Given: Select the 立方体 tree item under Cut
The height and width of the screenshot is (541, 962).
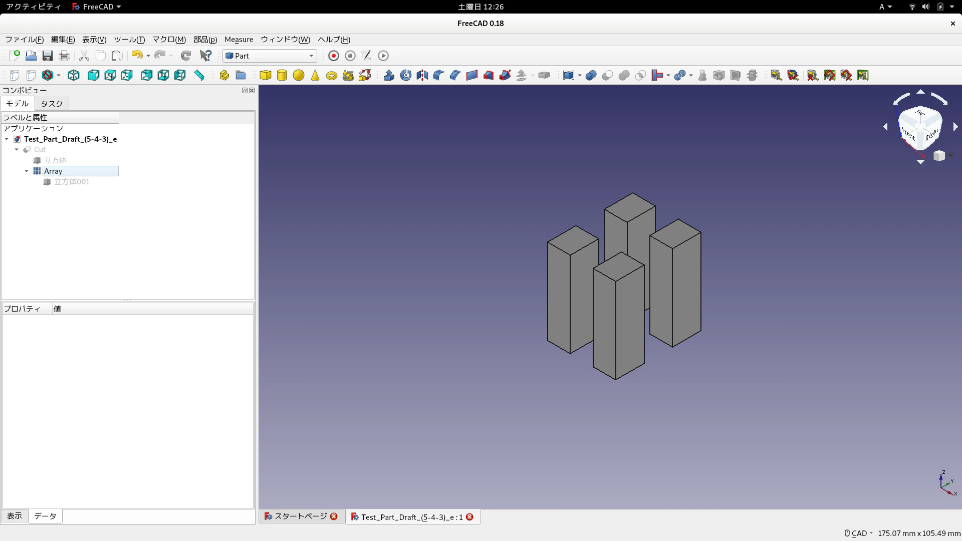Looking at the screenshot, I should click(x=55, y=160).
